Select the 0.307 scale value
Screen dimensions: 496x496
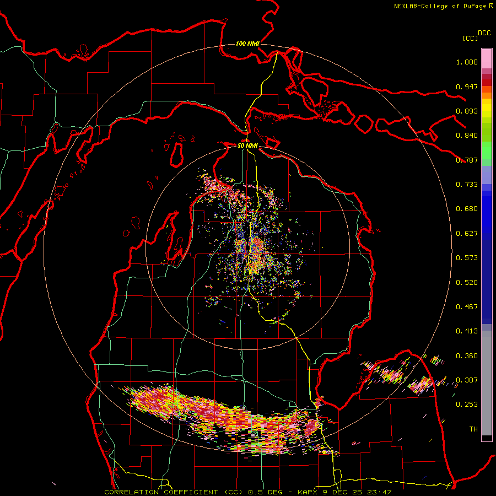pos(467,380)
